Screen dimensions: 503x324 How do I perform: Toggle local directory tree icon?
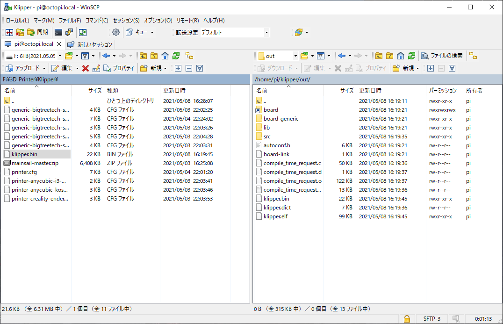tap(189, 56)
